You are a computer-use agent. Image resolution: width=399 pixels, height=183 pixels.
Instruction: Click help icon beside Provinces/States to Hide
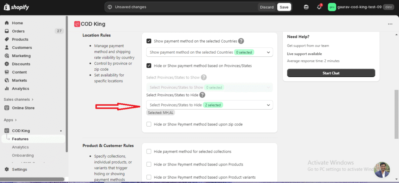coord(202,95)
